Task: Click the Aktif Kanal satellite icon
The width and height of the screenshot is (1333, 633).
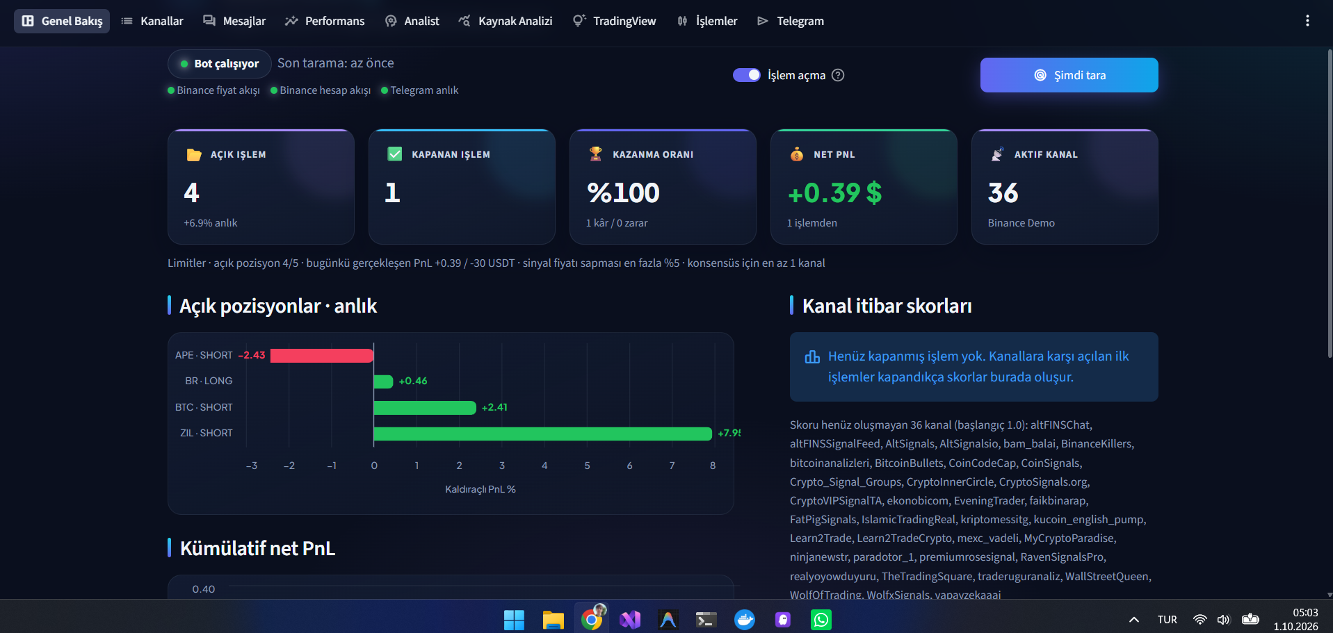Action: (x=997, y=154)
